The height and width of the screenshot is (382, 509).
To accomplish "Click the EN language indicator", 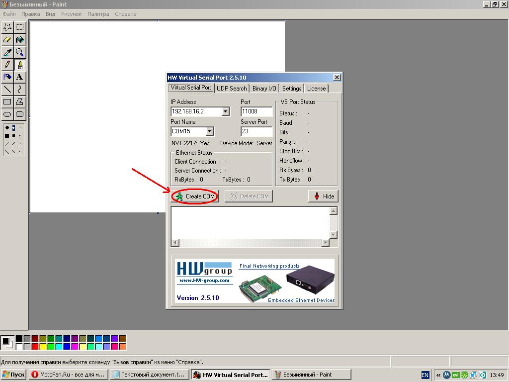I will point(425,375).
